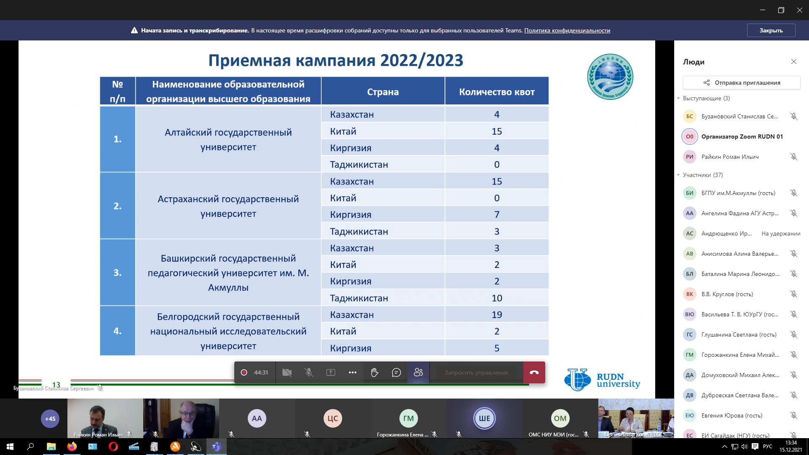Close the Люди participants panel

[x=794, y=62]
